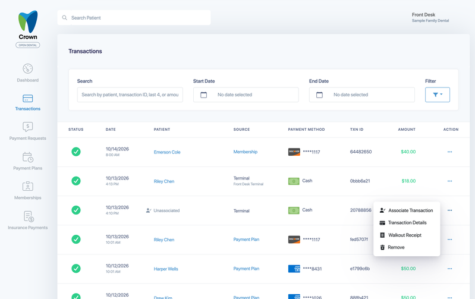The image size is (475, 299).
Task: Click the $50.00 amount for Harper Wells
Action: (x=408, y=269)
